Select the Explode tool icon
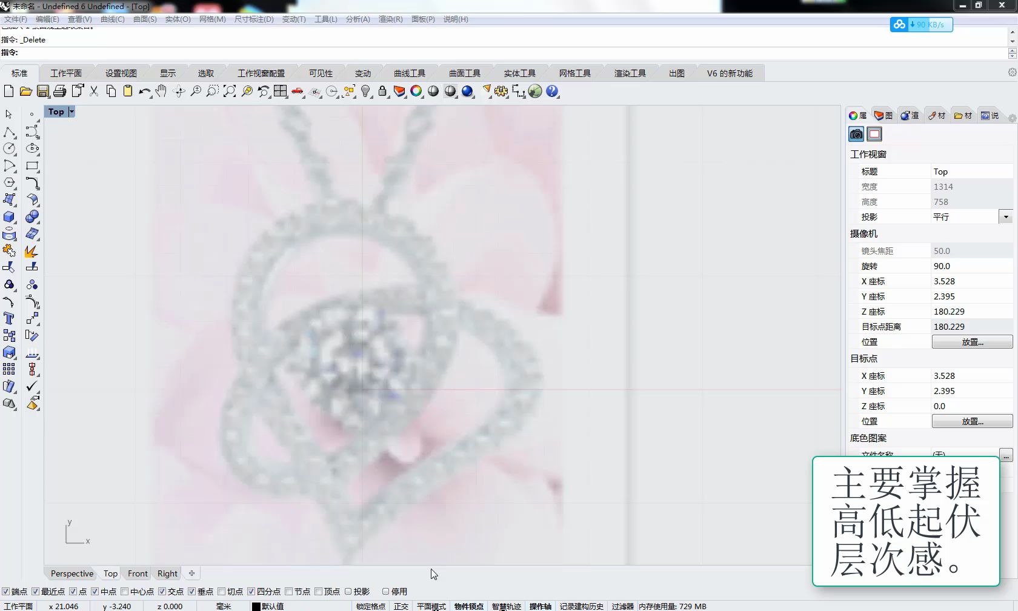1018x611 pixels. pyautogui.click(x=32, y=250)
